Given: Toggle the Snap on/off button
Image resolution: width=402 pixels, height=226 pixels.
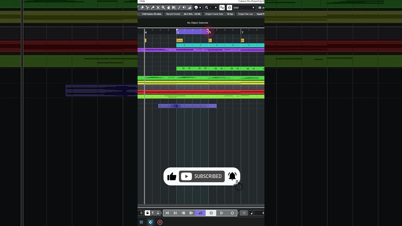Looking at the screenshot, I should tap(229, 8).
